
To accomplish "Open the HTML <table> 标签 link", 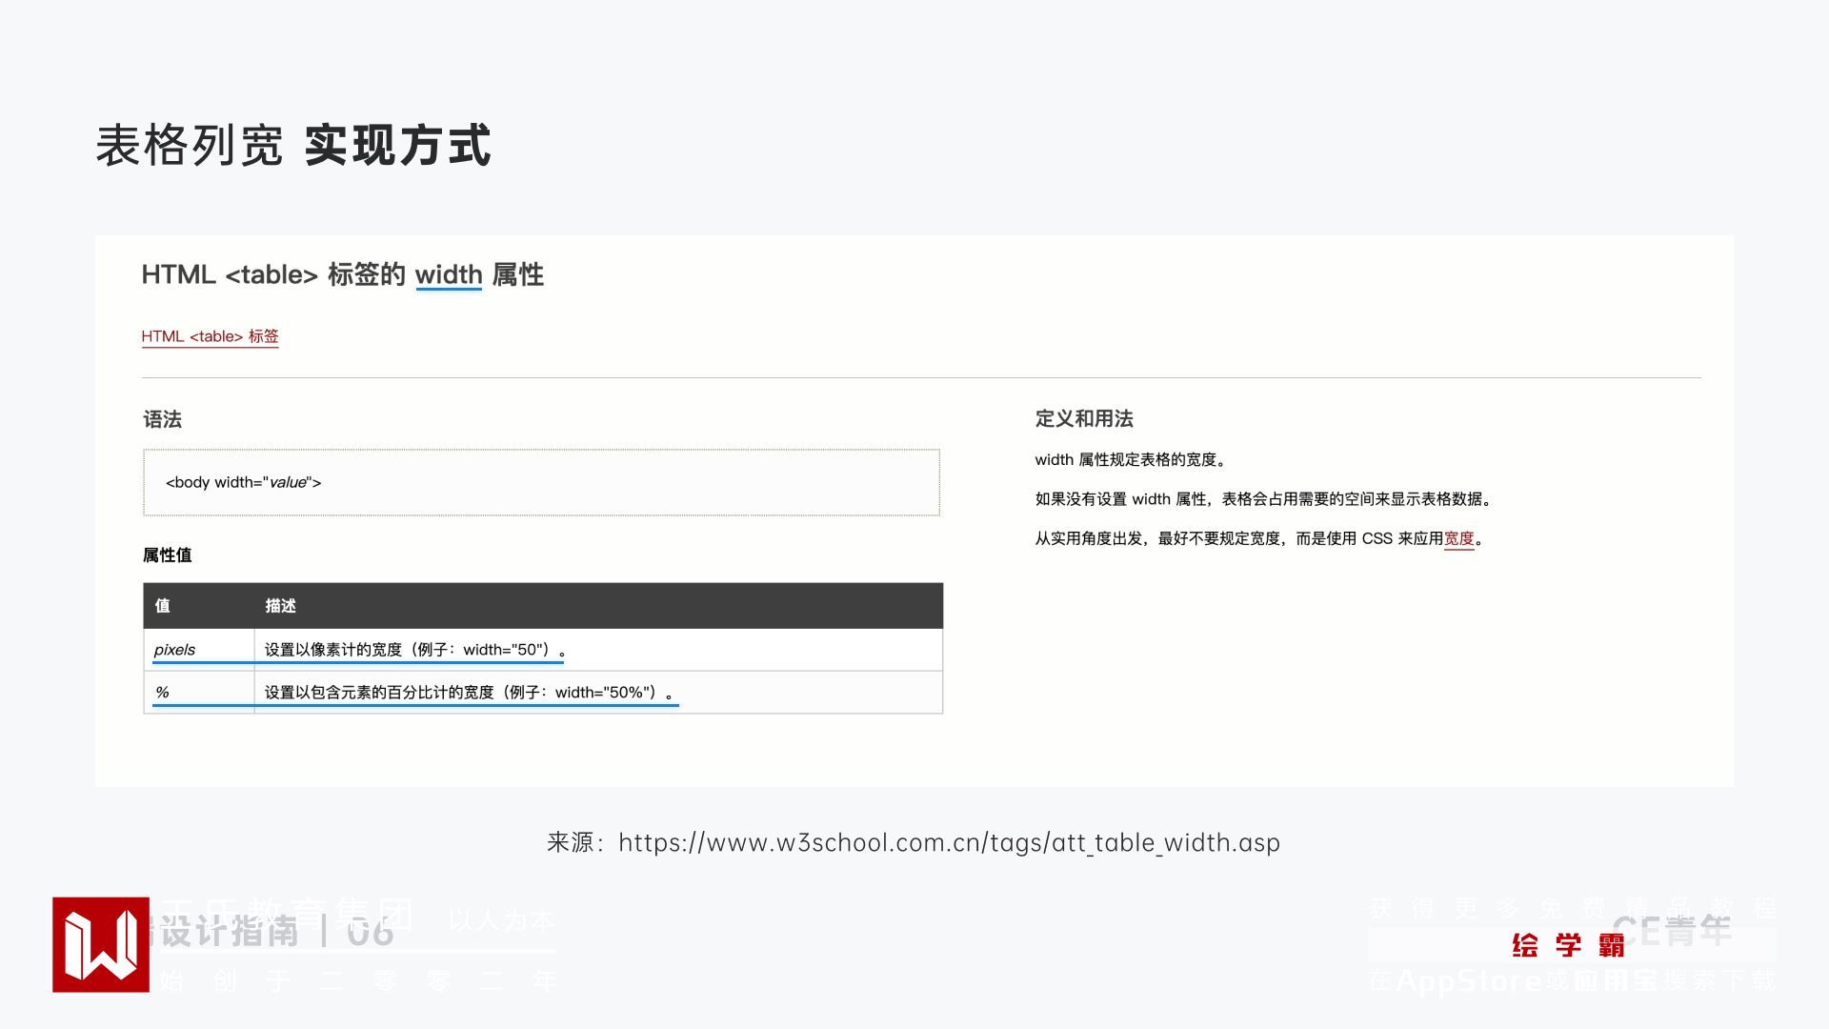I will 210,336.
